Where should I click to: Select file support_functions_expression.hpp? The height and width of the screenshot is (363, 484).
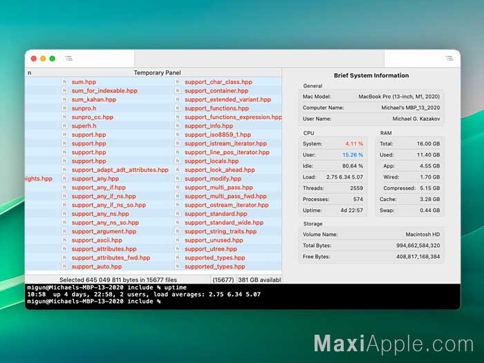point(234,117)
